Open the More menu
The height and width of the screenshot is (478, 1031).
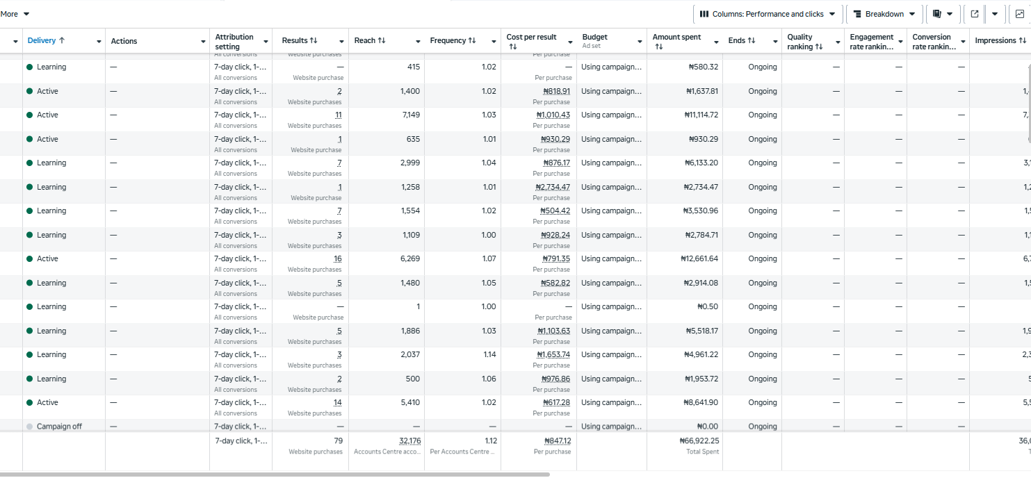tap(15, 14)
